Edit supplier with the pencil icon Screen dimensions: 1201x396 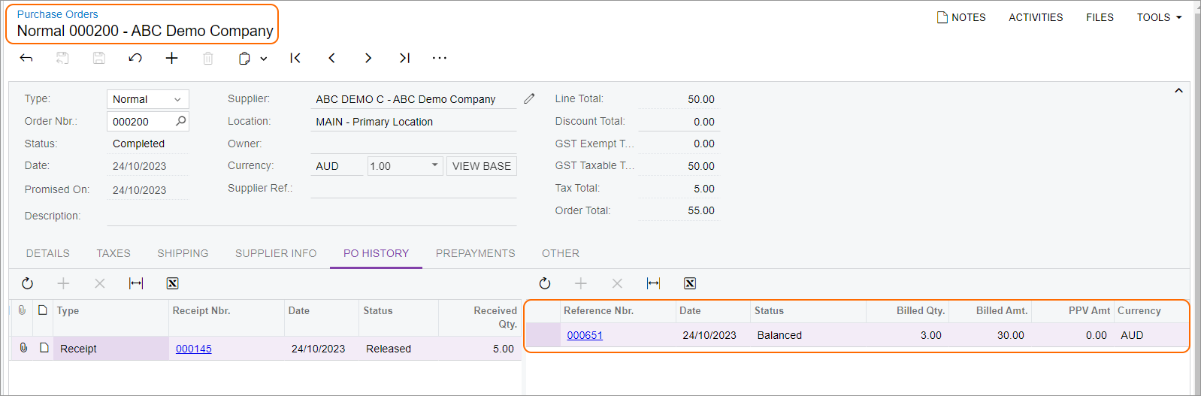pos(529,98)
